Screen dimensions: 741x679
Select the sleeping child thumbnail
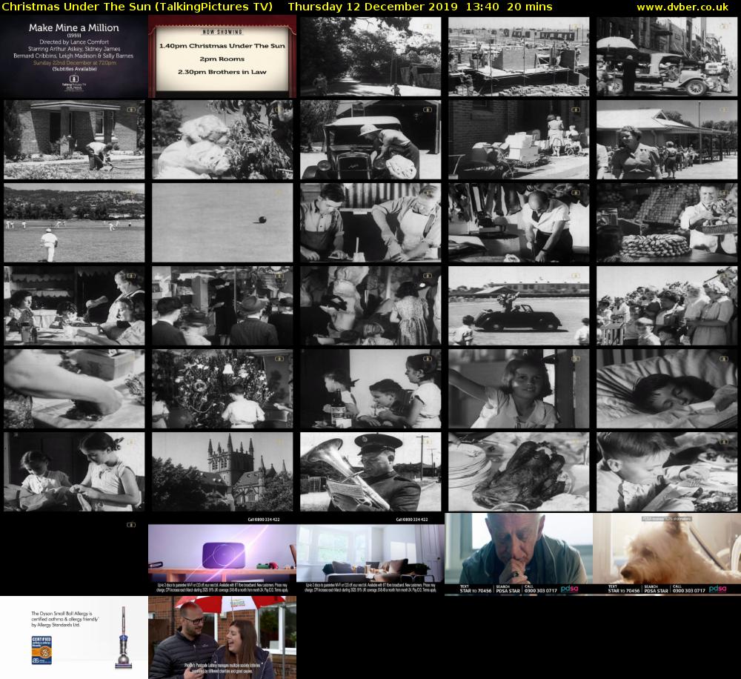tap(667, 388)
